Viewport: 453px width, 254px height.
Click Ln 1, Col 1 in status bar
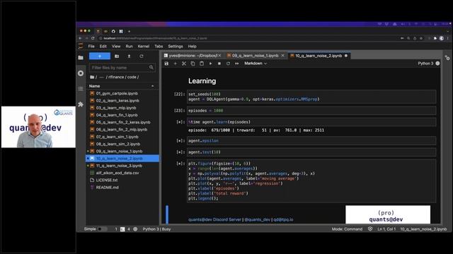[x=386, y=229]
